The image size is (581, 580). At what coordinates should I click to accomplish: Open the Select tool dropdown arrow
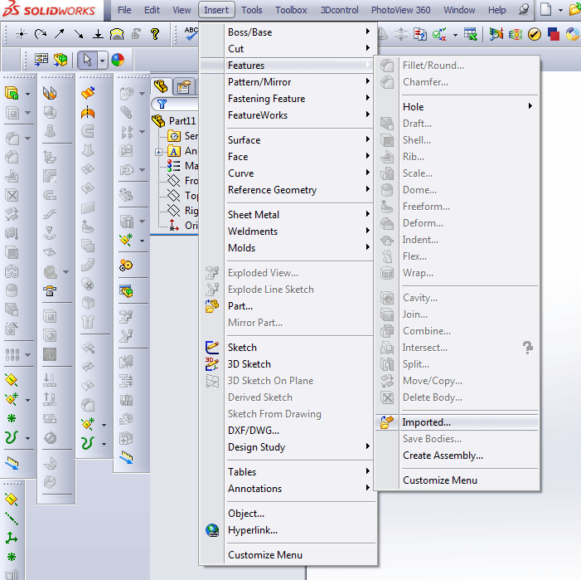(x=102, y=61)
